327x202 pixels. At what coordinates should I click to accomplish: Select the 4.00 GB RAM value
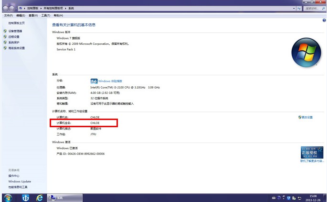click(105, 93)
